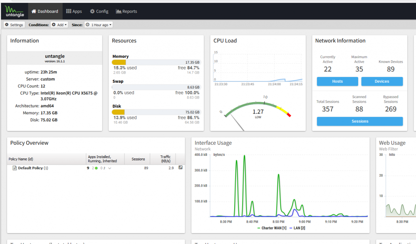Select the Default Policy row
The height and width of the screenshot is (244, 416).
click(x=96, y=168)
